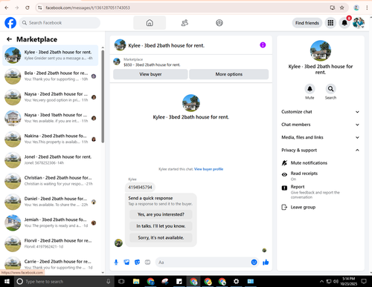Open volume control in system tray
Screen dimensions: 372x287
[336, 281]
